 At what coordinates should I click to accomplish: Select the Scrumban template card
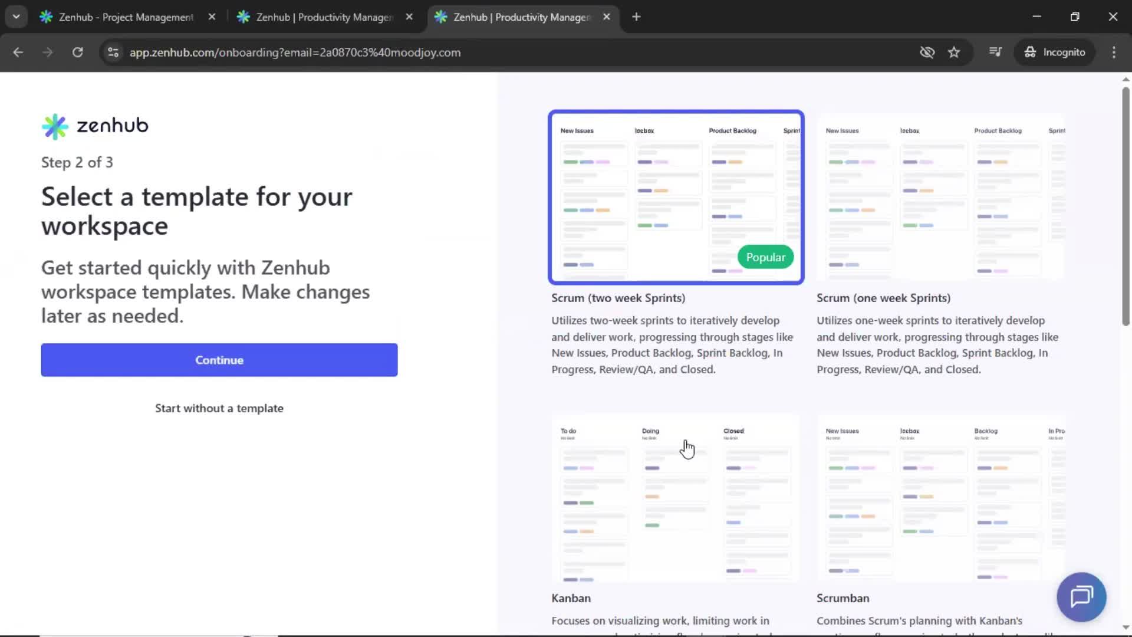click(941, 498)
